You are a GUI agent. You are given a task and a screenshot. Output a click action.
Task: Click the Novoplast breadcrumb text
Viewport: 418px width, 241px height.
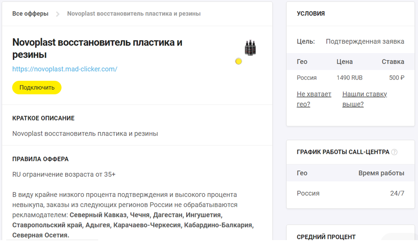(134, 13)
